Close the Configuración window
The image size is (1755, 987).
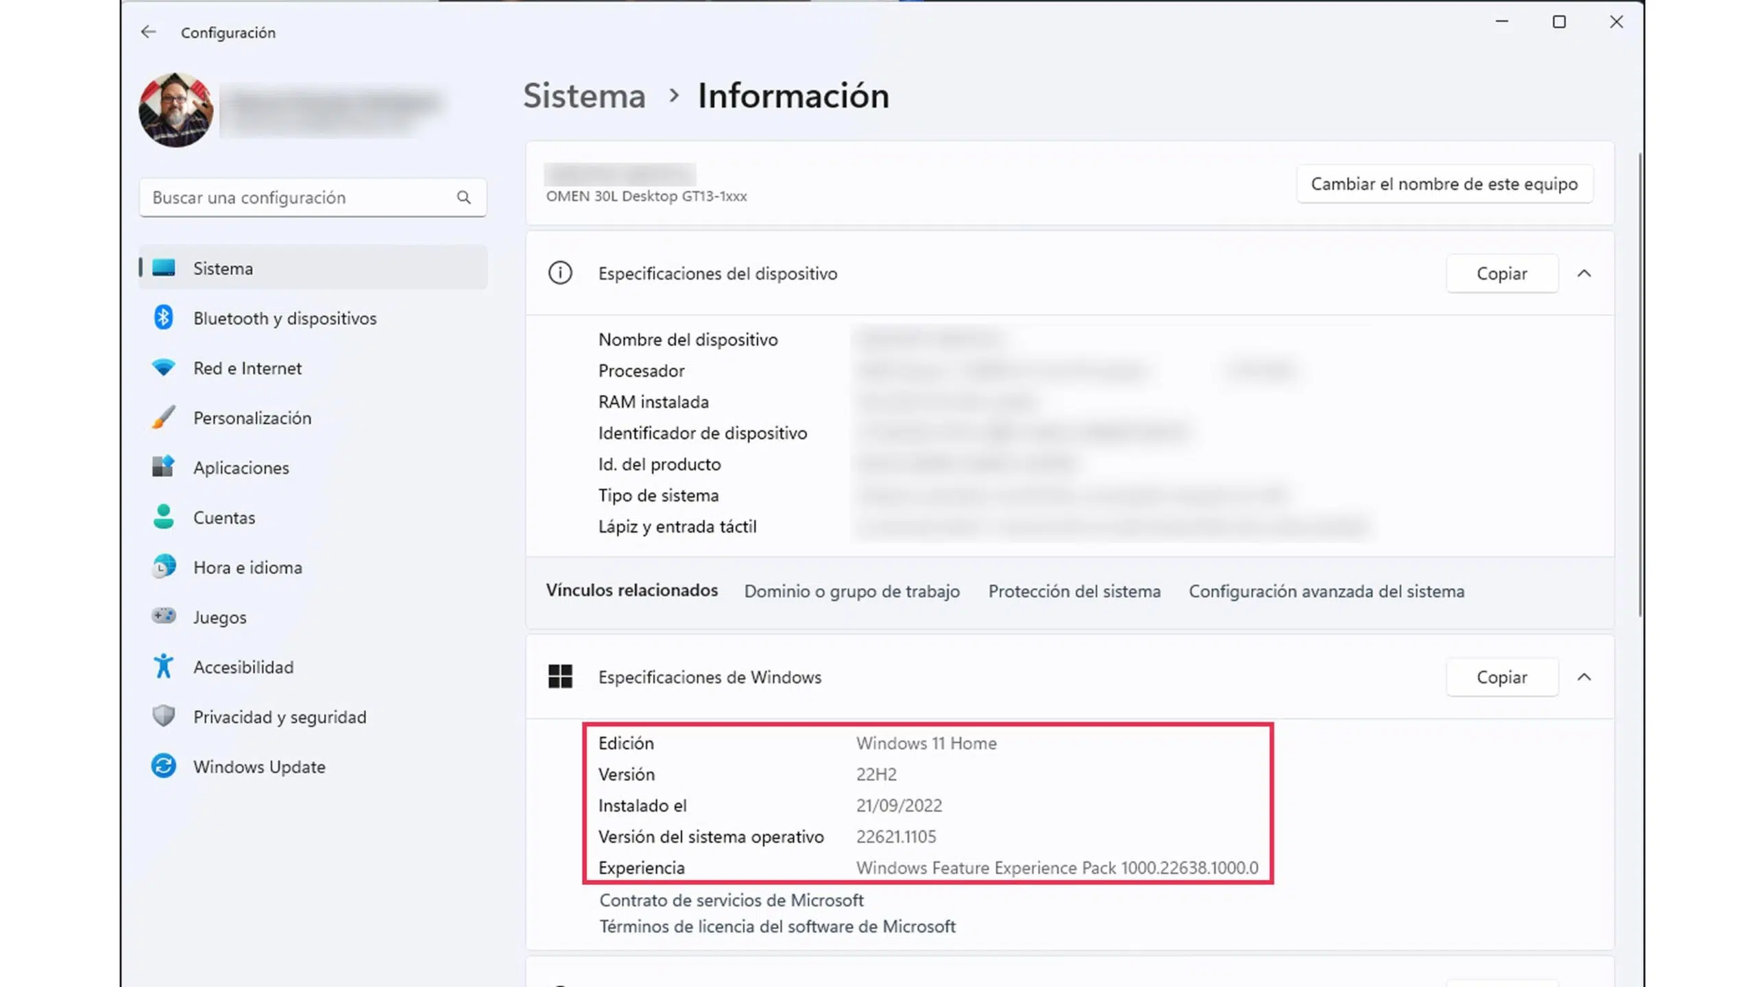click(x=1617, y=22)
